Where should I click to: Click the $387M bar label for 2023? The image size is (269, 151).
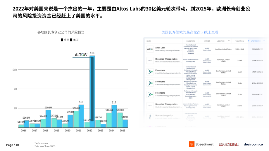(x=98, y=117)
